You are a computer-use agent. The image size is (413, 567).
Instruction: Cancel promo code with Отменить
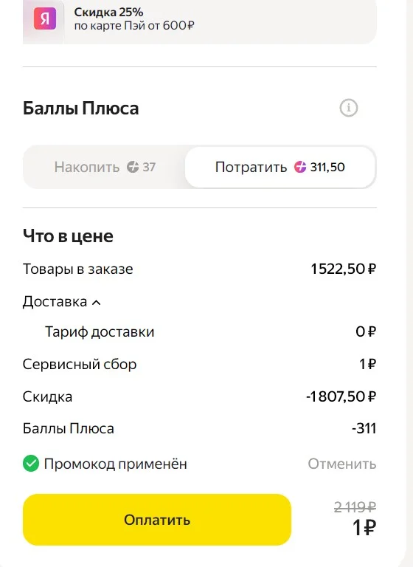pyautogui.click(x=341, y=464)
